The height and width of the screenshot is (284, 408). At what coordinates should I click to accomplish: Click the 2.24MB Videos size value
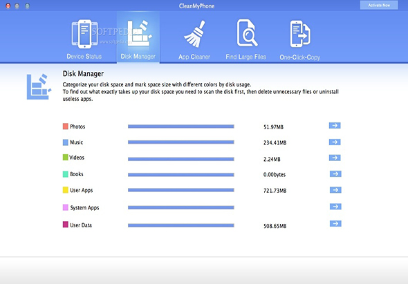click(272, 159)
